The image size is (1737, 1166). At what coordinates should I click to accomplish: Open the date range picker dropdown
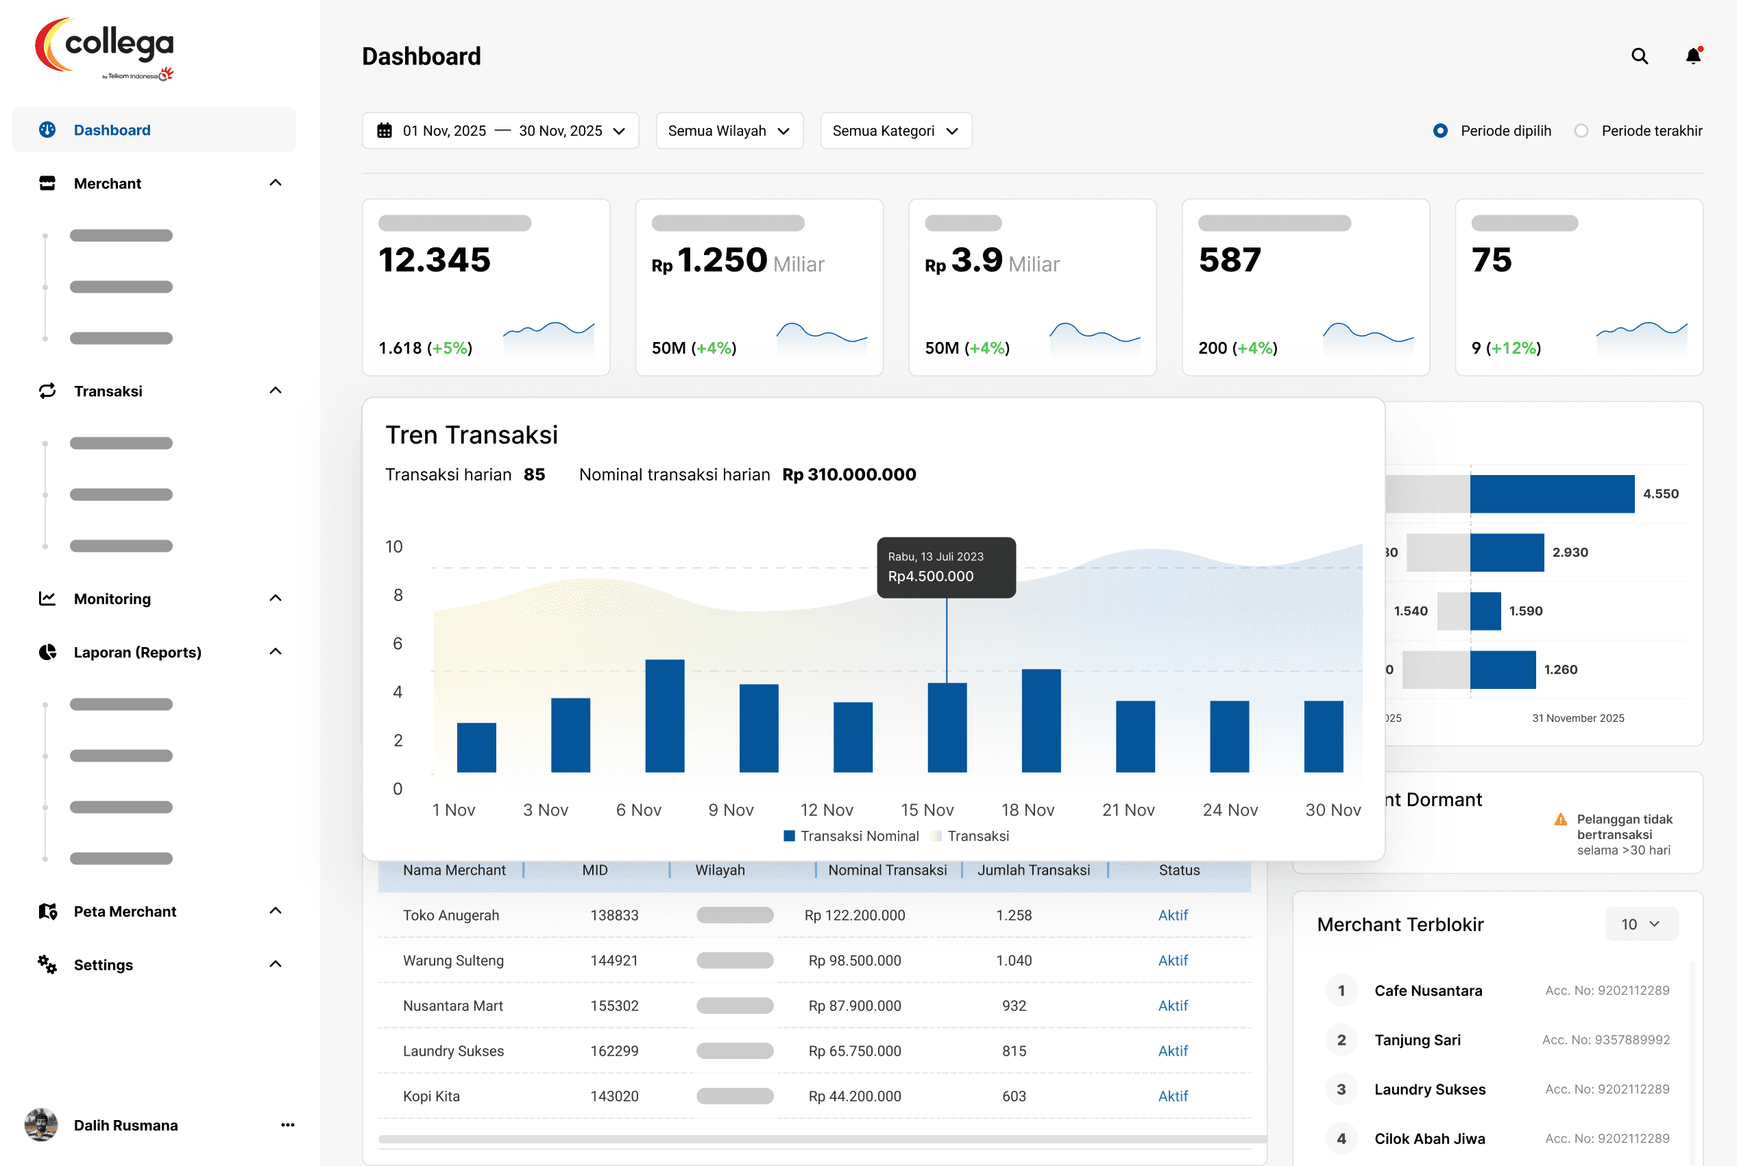click(500, 131)
